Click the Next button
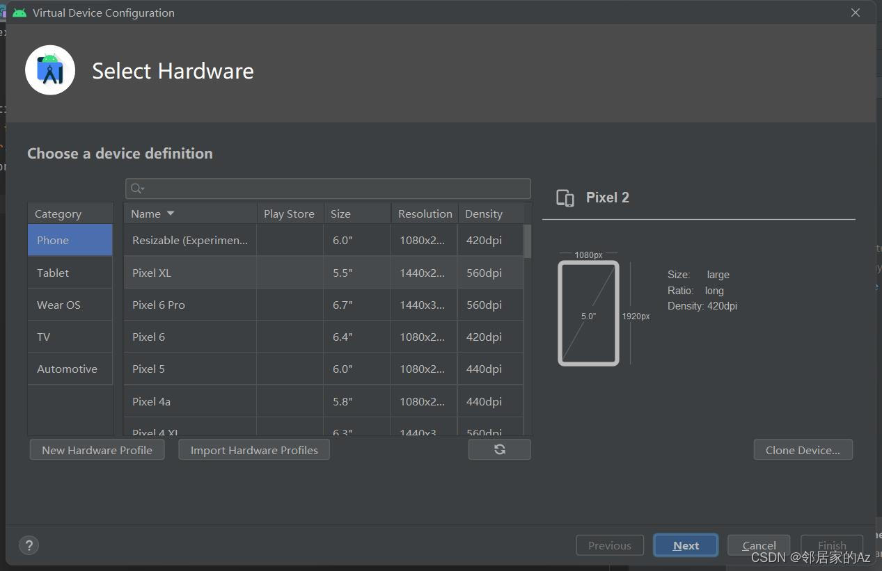 (686, 545)
